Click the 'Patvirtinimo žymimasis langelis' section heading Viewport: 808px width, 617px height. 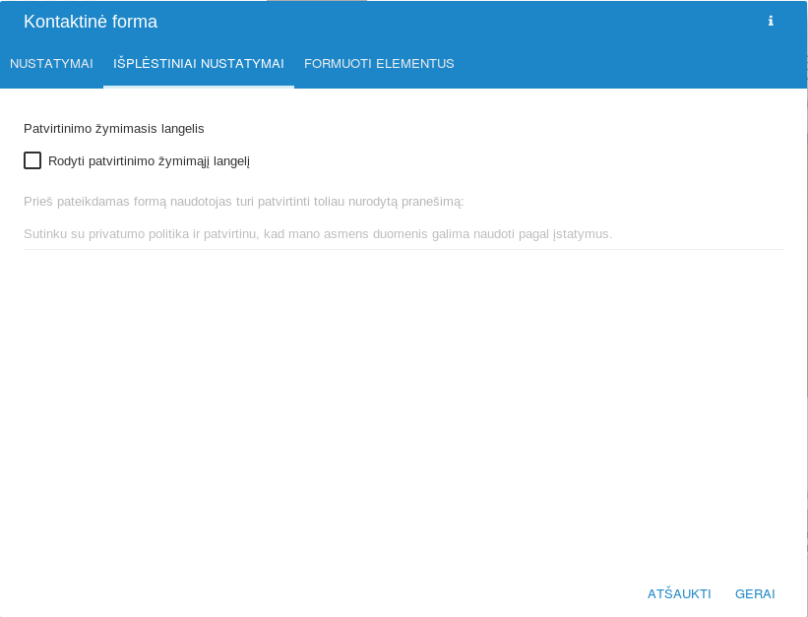(114, 128)
